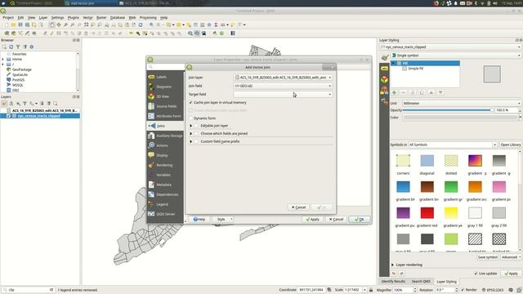Open the Auxiliary Storage section
The height and width of the screenshot is (294, 523).
tap(165, 136)
